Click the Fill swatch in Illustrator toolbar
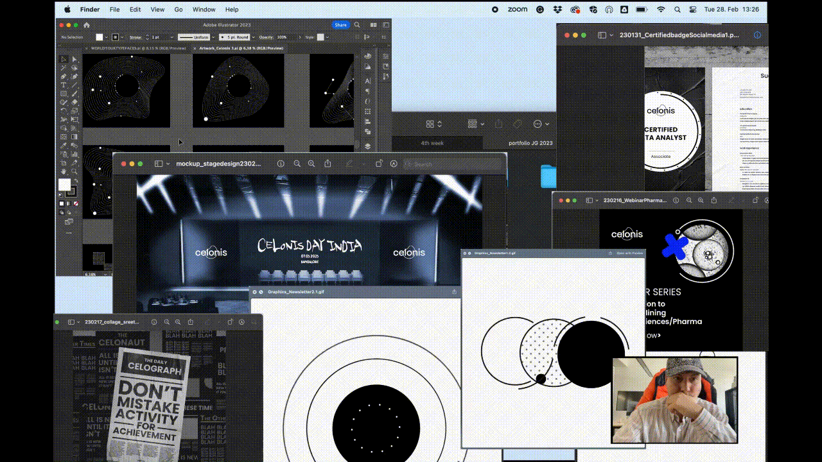Image resolution: width=822 pixels, height=462 pixels. (64, 184)
